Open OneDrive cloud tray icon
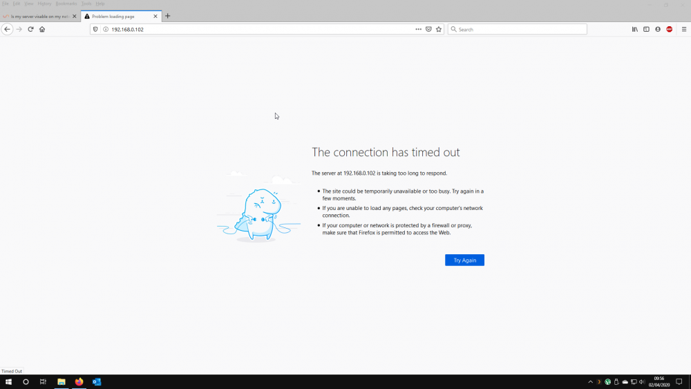This screenshot has height=389, width=691. pos(625,382)
